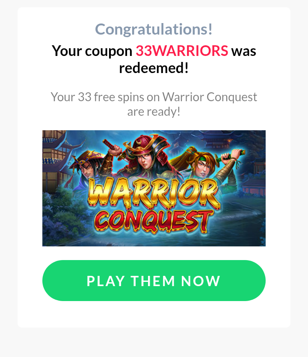Click "Warrior Conquest" in the gray message

click(210, 97)
